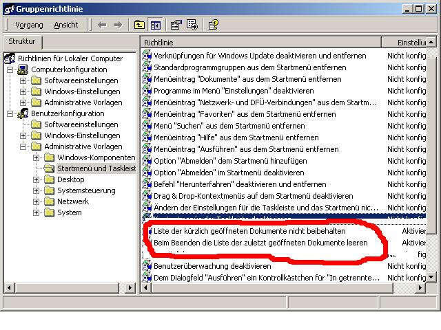Select Windows-Einstellungen under Computerkonfiguration
Viewport: 441px width, 330px height.
(82, 91)
